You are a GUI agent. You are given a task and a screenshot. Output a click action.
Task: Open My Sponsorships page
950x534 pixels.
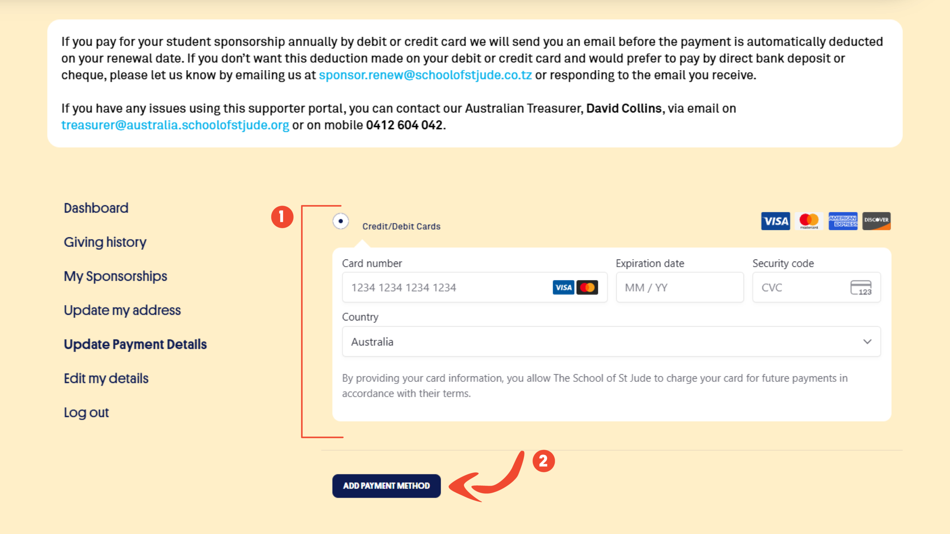(x=115, y=276)
